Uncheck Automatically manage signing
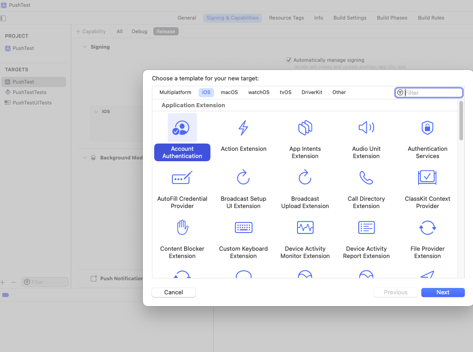 point(289,59)
